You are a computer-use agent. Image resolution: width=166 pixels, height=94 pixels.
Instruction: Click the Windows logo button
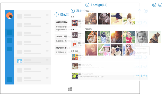coord(70,89)
